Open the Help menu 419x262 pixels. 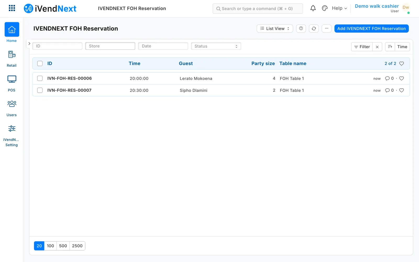339,8
